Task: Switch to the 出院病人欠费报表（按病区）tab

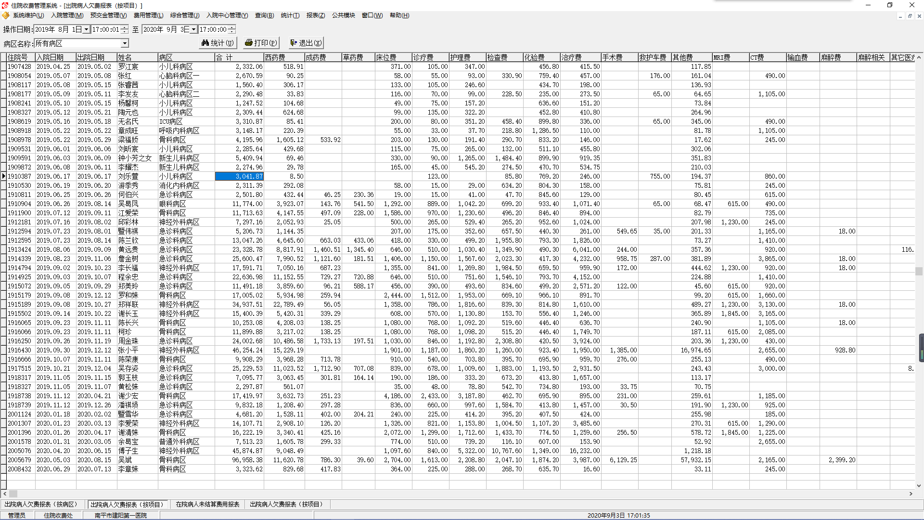Action: 41,504
